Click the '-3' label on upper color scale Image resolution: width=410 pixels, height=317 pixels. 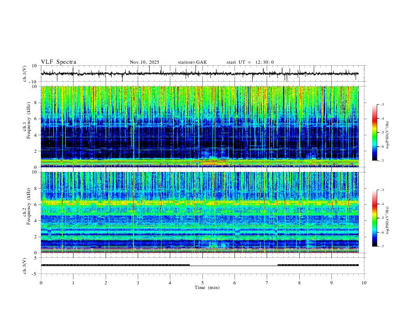tap(382, 104)
